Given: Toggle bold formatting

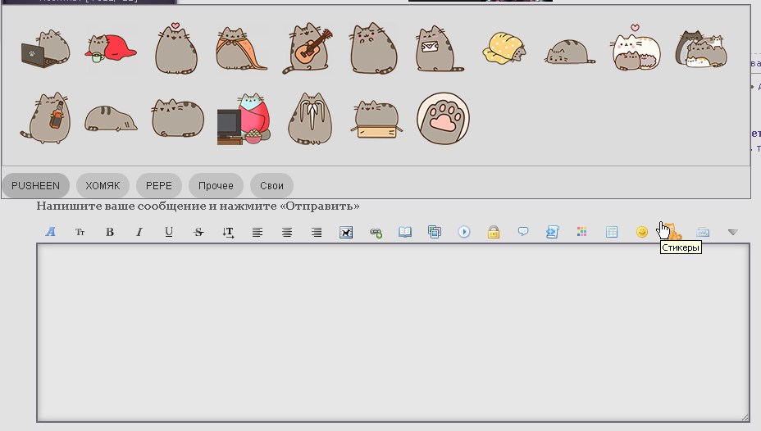Looking at the screenshot, I should [110, 232].
